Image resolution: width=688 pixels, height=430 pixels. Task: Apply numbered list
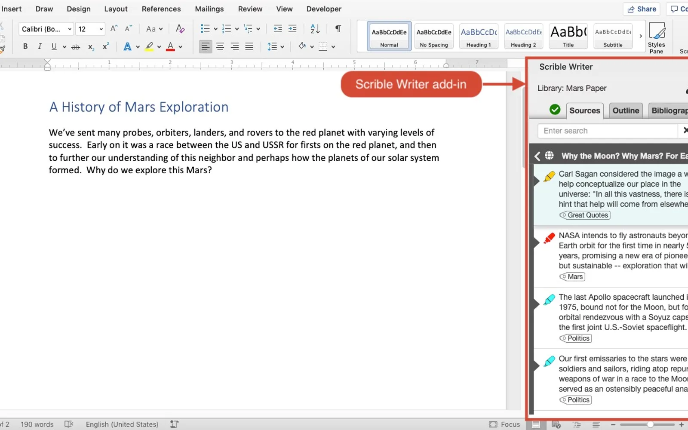pyautogui.click(x=227, y=29)
